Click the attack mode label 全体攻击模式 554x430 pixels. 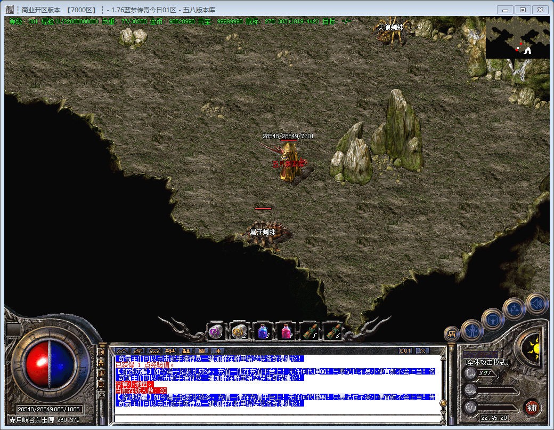(487, 362)
